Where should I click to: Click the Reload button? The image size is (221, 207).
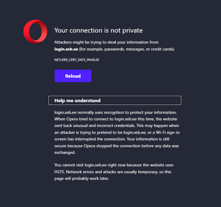point(73,76)
